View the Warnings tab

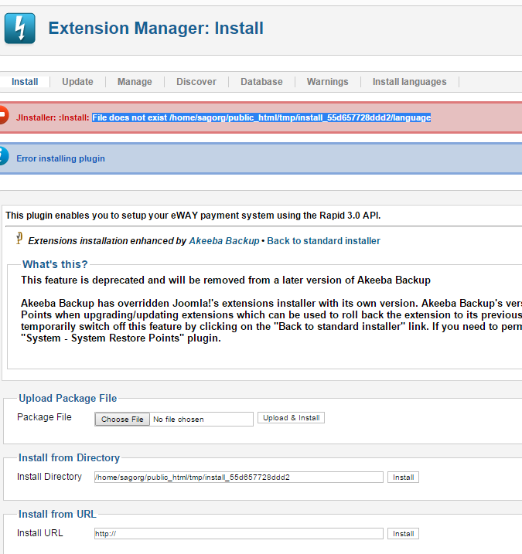pos(327,82)
